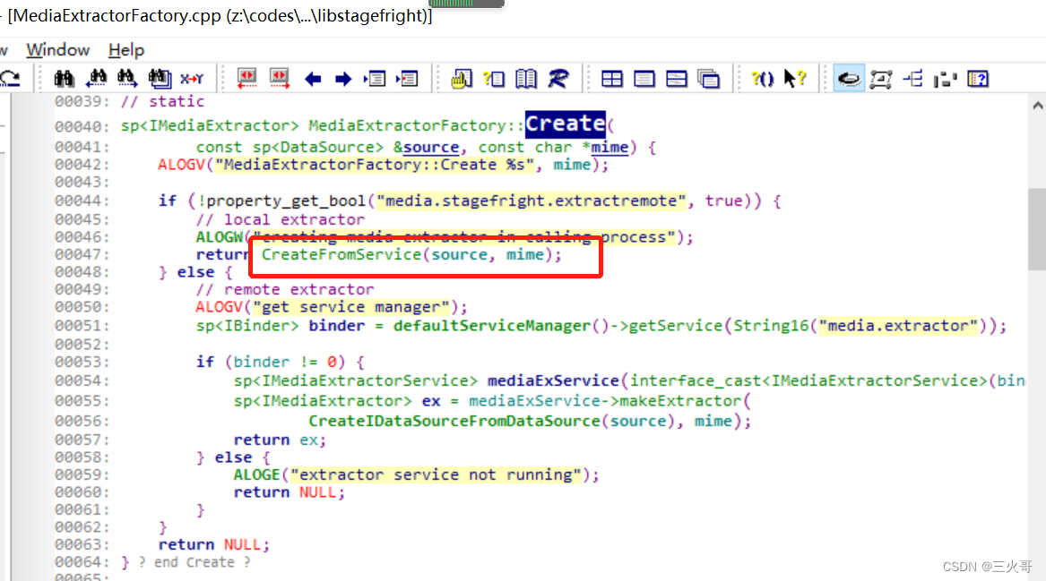Click the Search Forward binoculars icon

click(126, 79)
